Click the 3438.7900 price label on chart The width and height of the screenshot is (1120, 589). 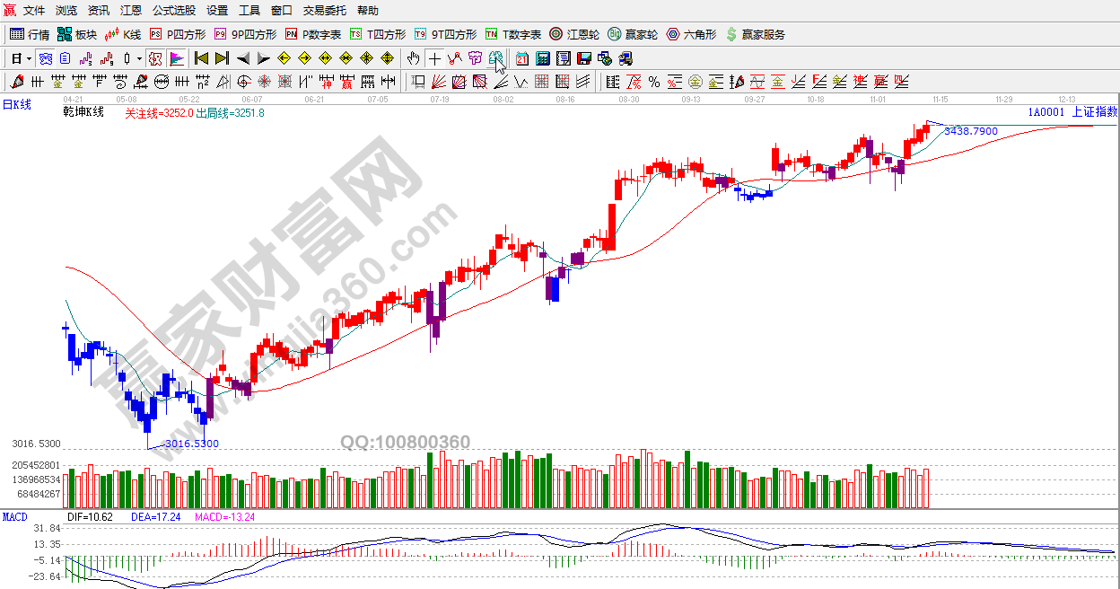click(970, 131)
